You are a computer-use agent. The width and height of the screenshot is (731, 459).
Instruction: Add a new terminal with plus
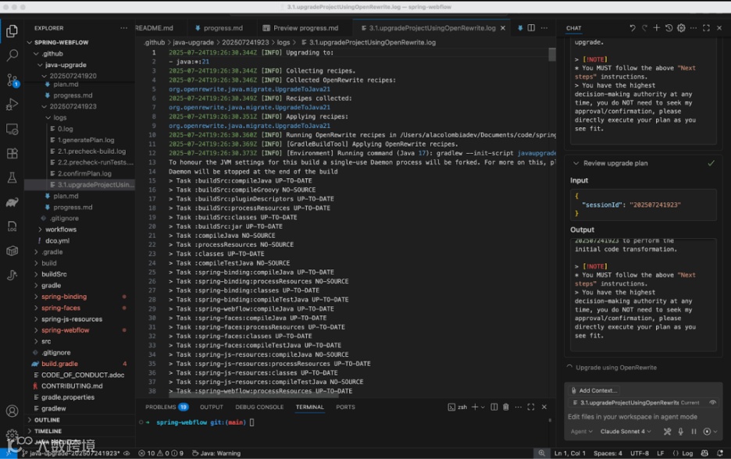click(475, 407)
